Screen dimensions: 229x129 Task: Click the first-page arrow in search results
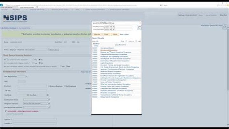click(x=126, y=41)
